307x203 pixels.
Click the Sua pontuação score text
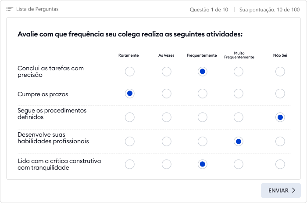(269, 10)
